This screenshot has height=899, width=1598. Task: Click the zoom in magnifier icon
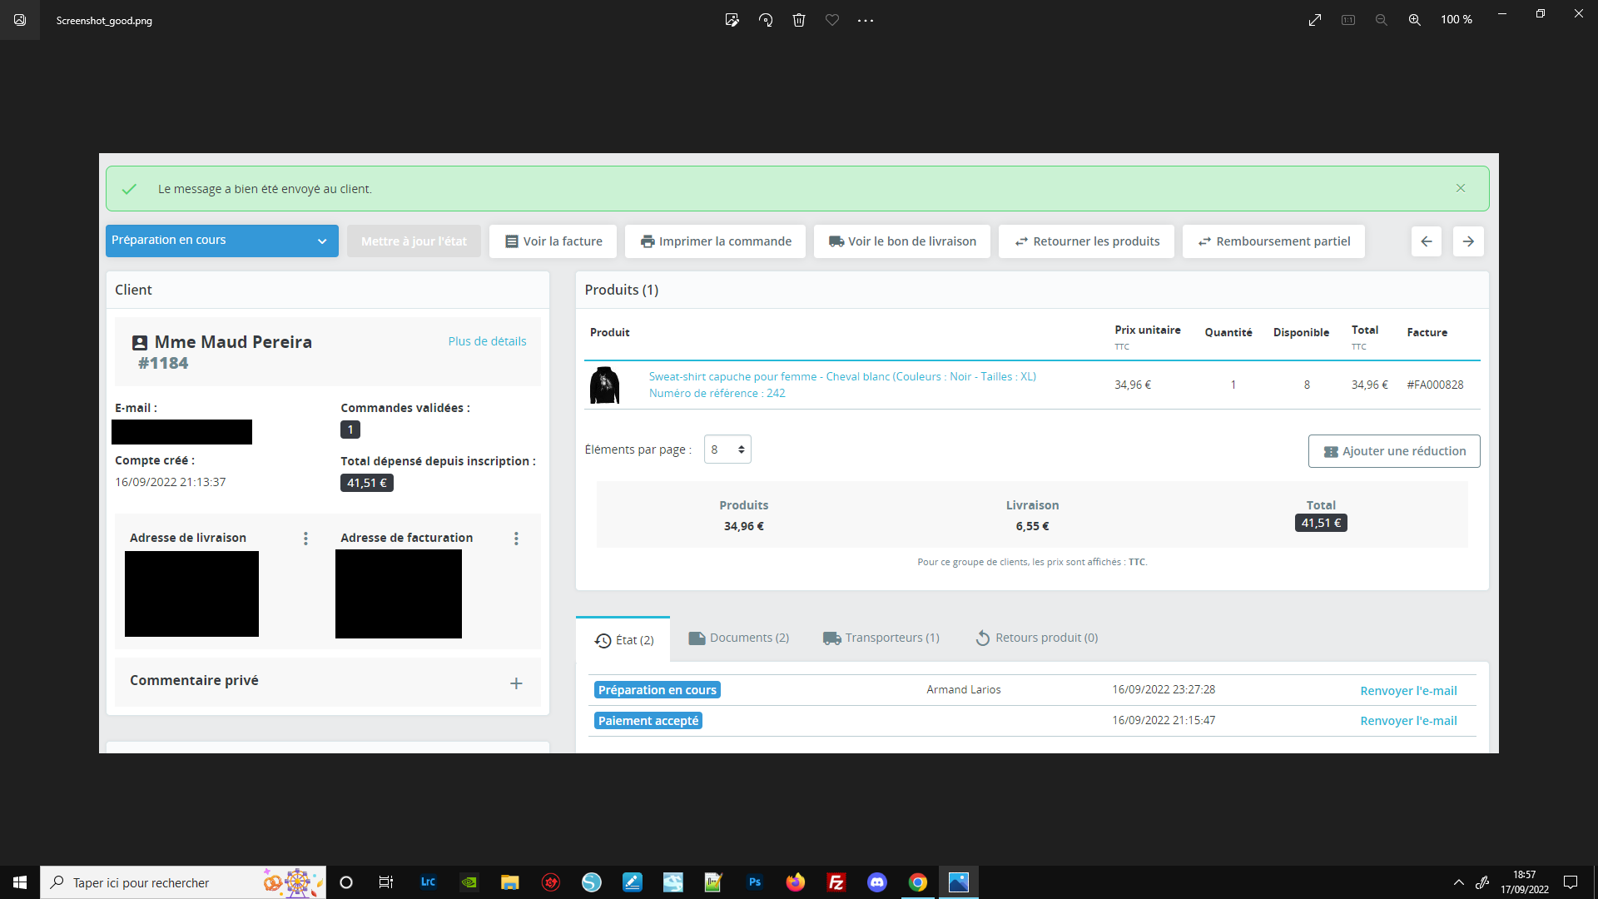1414,20
